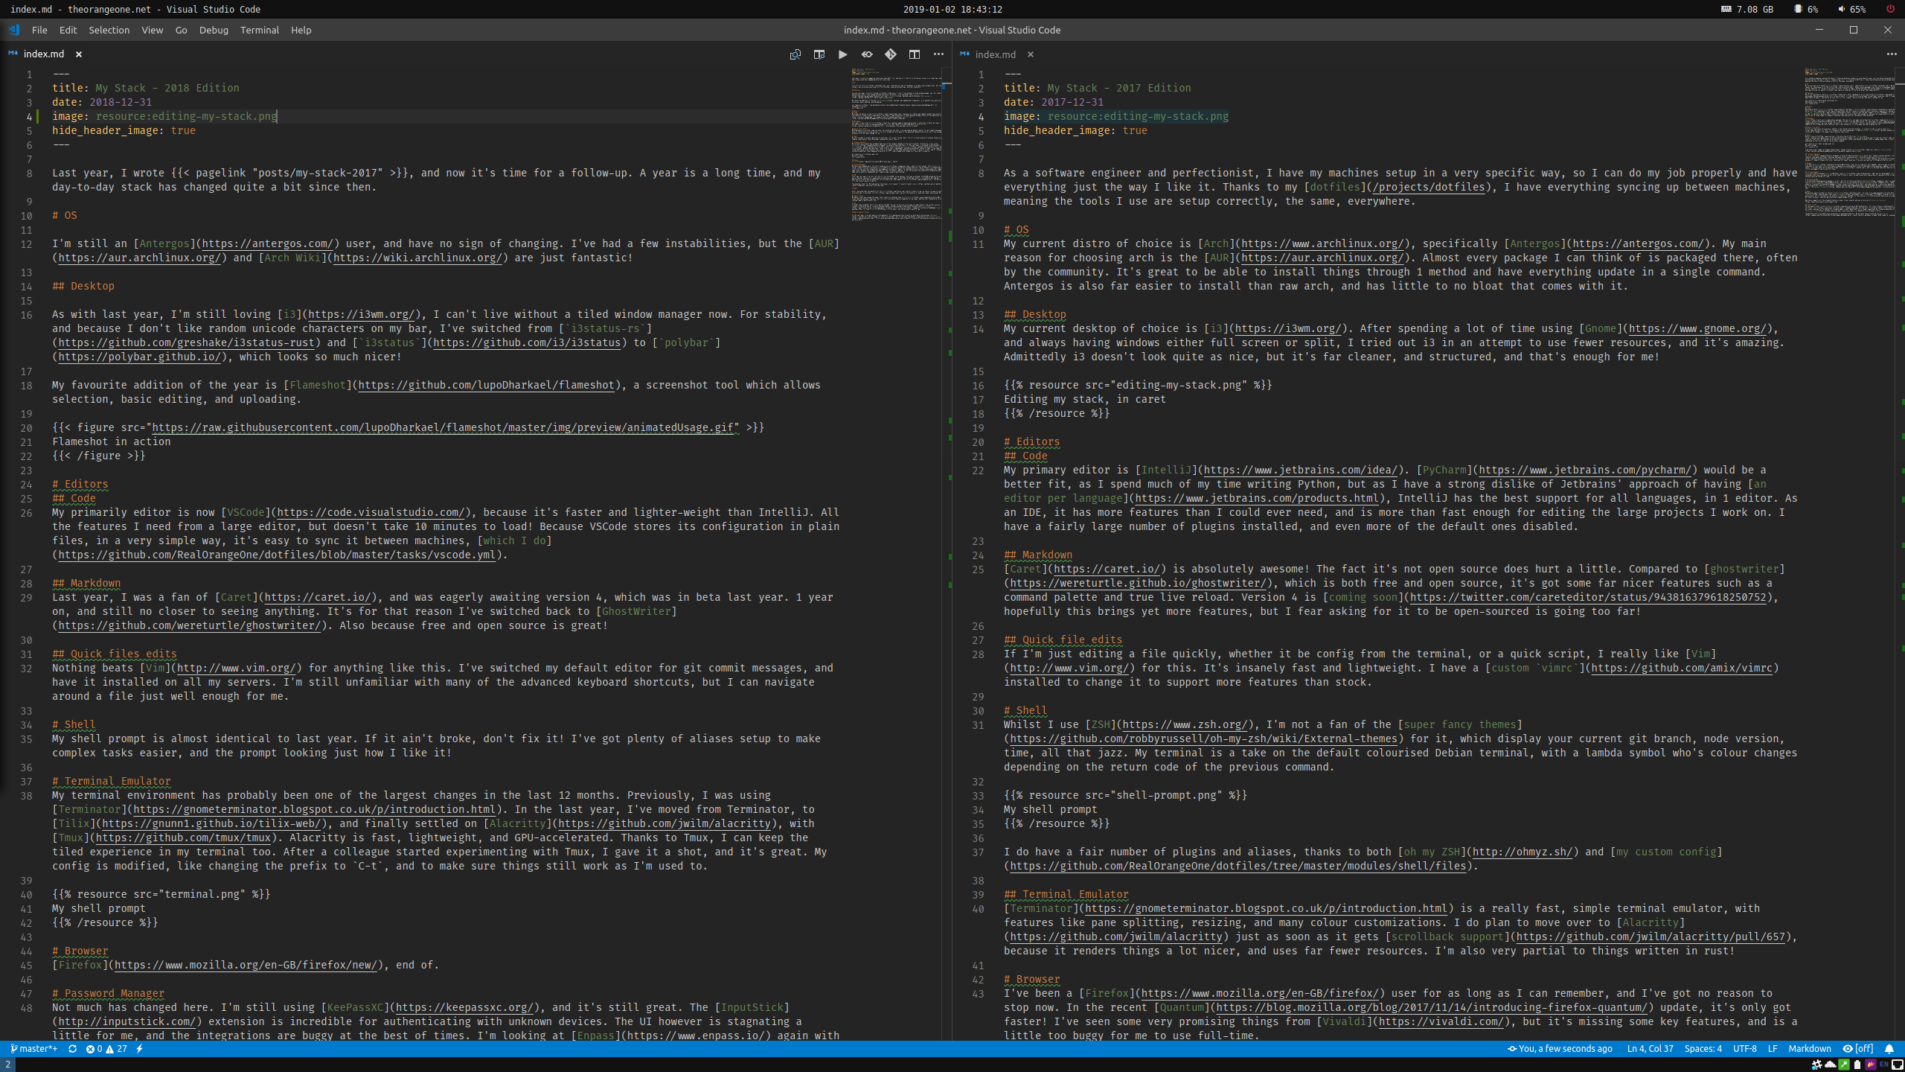The image size is (1905, 1072).
Task: Select file encoding 'UTF-8' in status bar
Action: (1744, 1048)
